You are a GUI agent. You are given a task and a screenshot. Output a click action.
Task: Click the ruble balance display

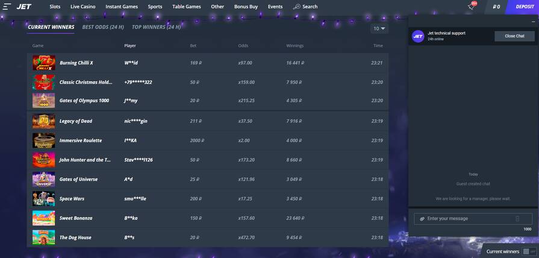tap(496, 7)
